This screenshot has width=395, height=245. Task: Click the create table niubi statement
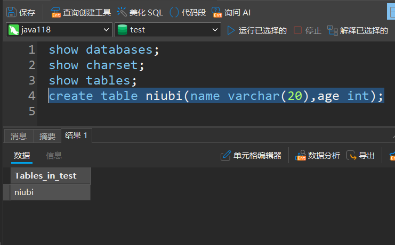coord(216,96)
